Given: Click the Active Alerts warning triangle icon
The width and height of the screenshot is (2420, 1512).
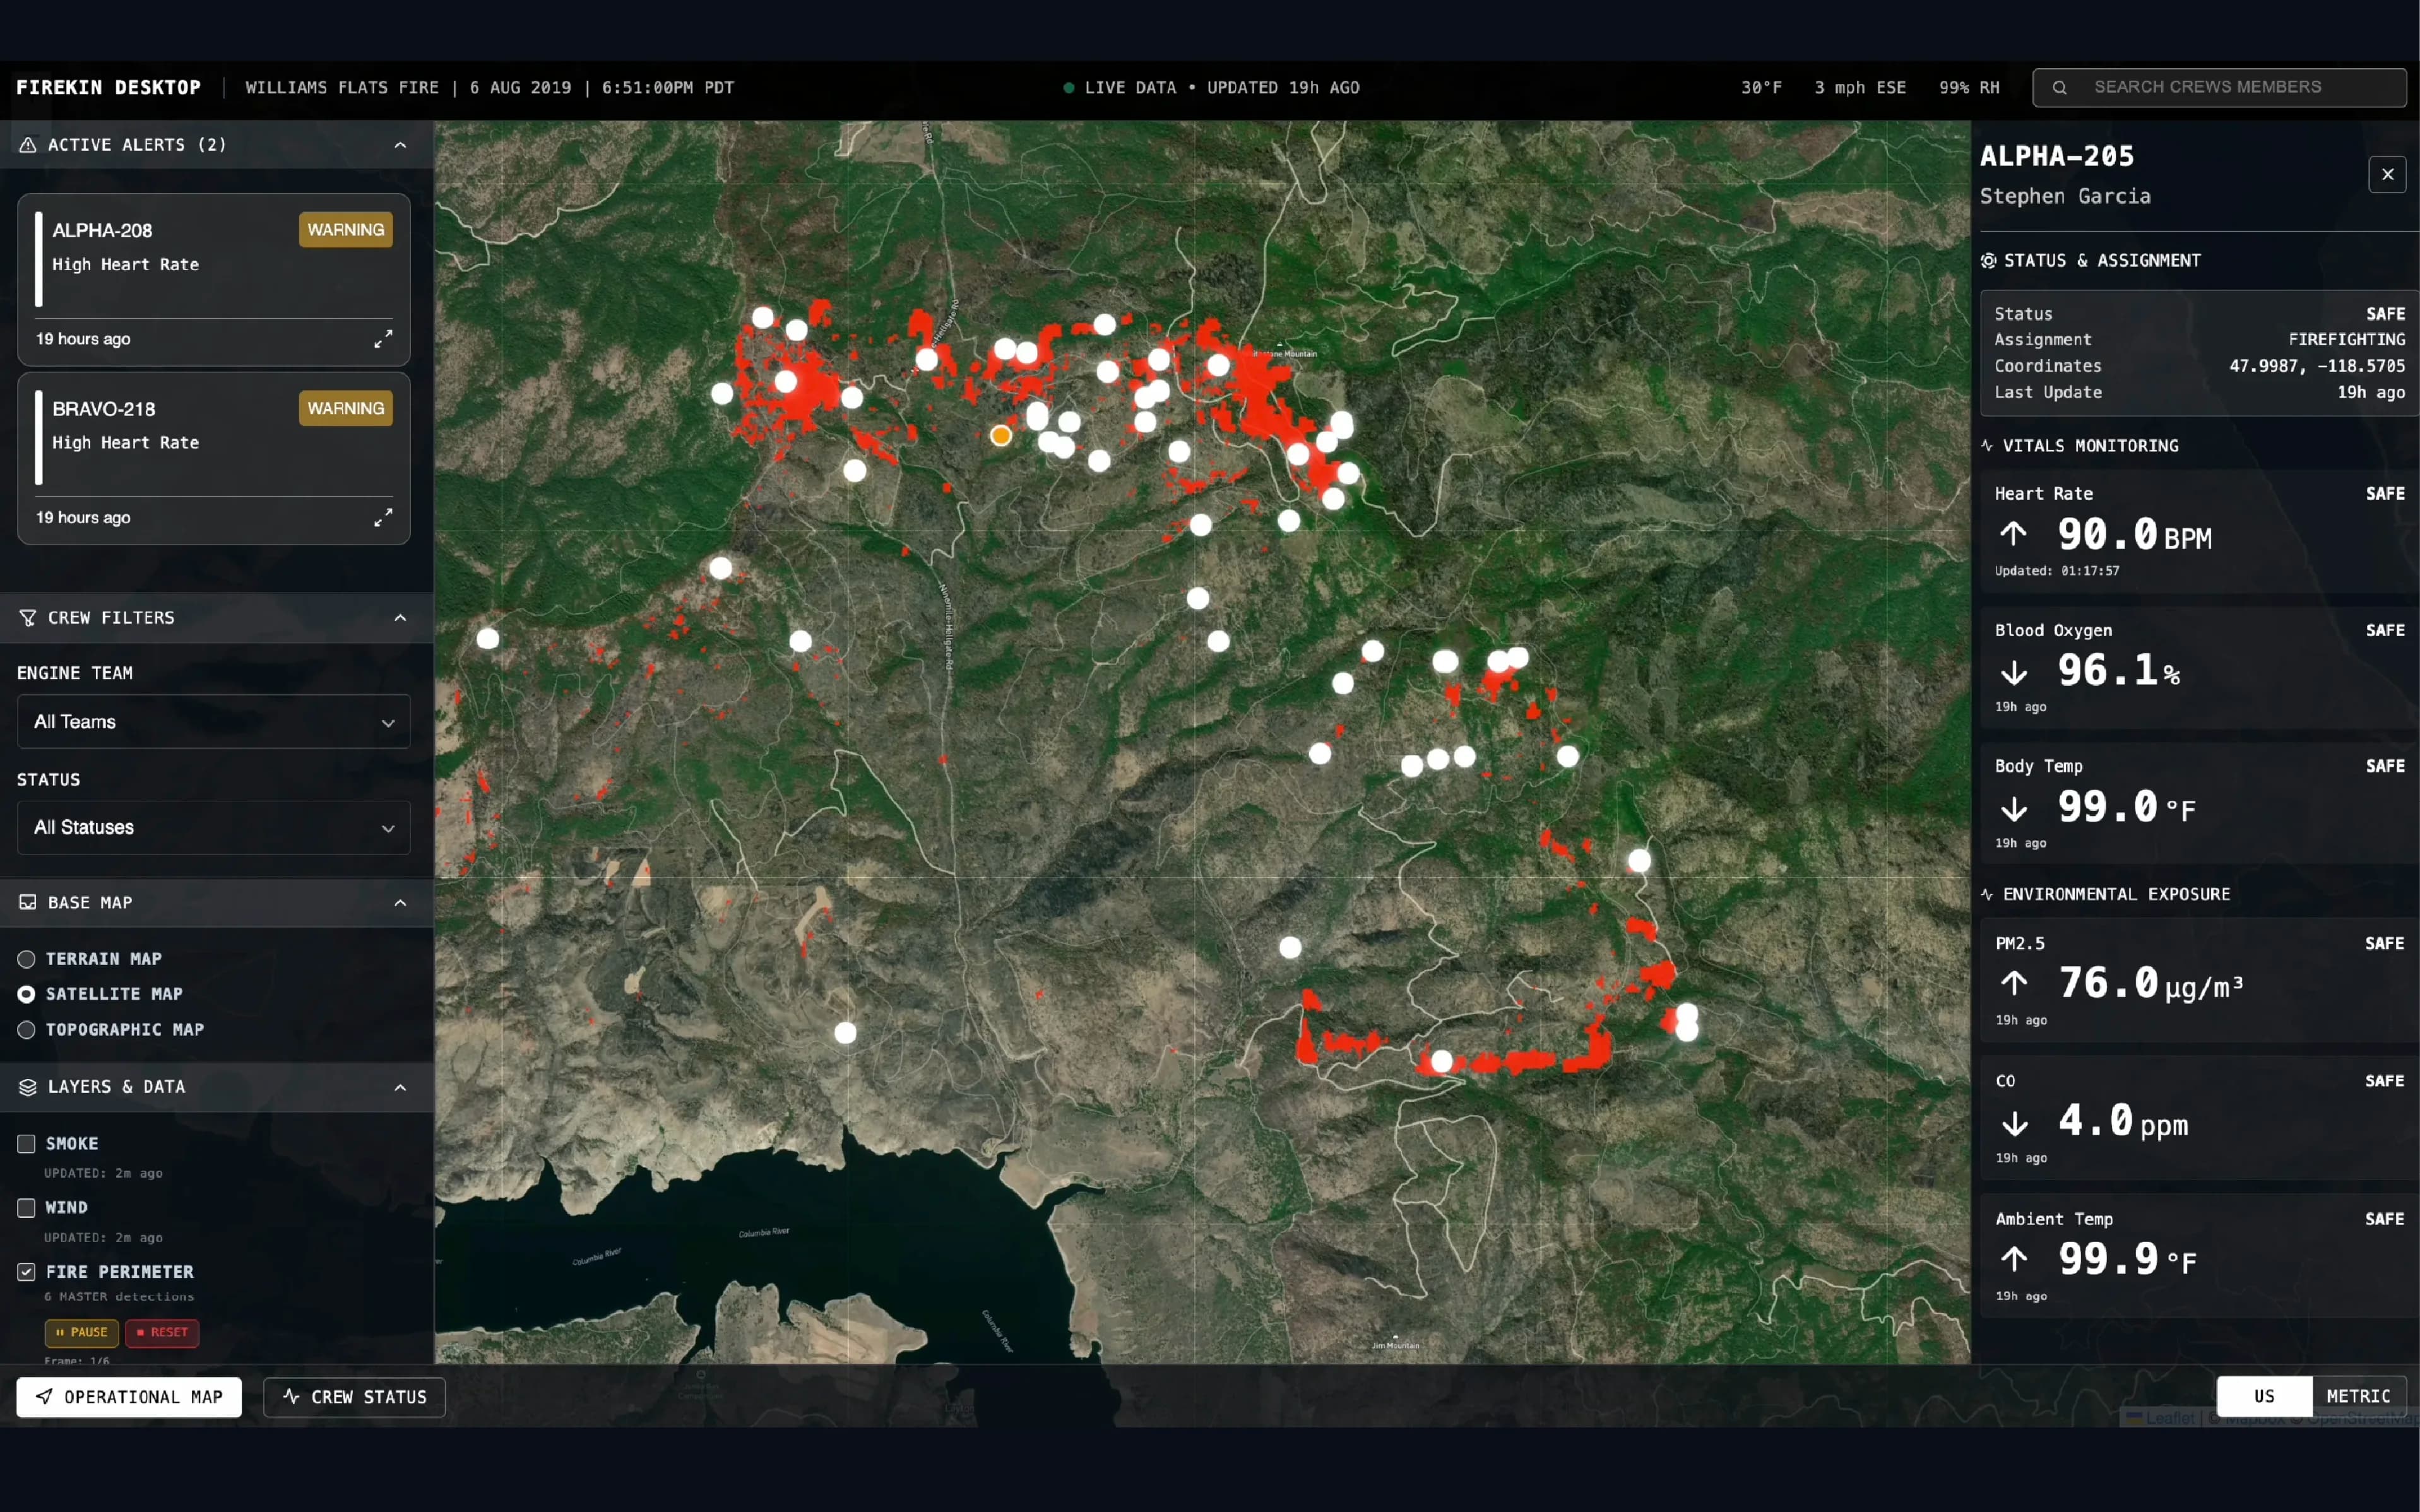Looking at the screenshot, I should (28, 145).
